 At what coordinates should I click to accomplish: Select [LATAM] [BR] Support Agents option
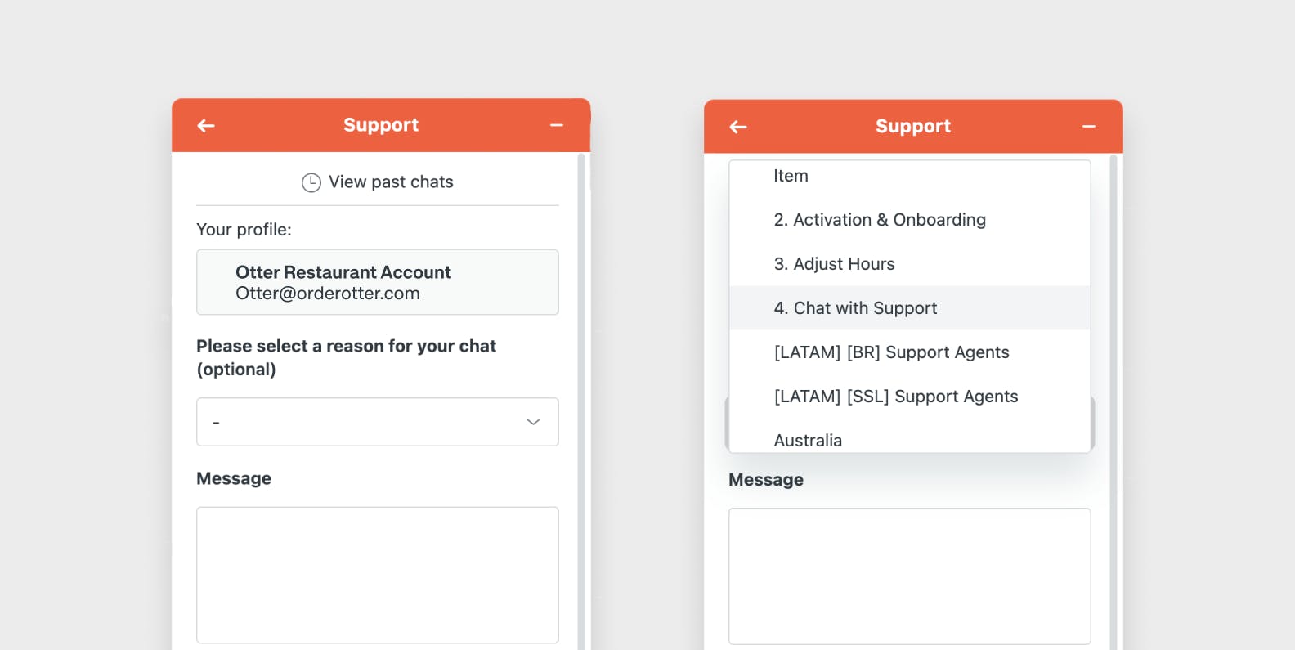tap(910, 352)
